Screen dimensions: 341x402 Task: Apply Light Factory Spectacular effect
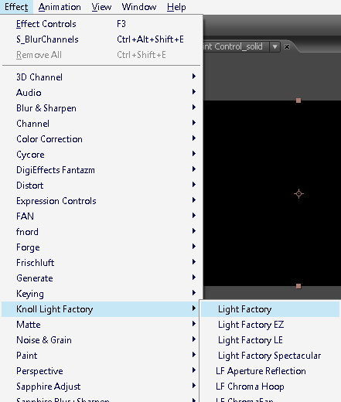[x=270, y=356]
